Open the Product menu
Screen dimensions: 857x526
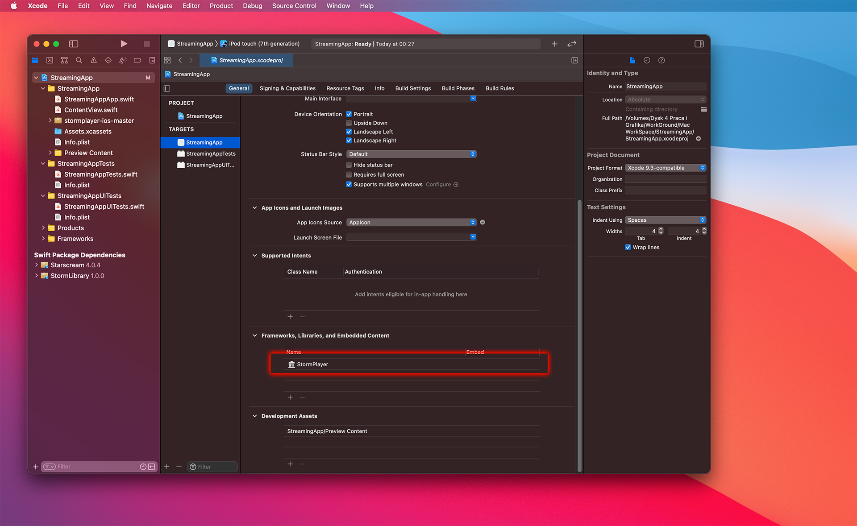(x=221, y=6)
